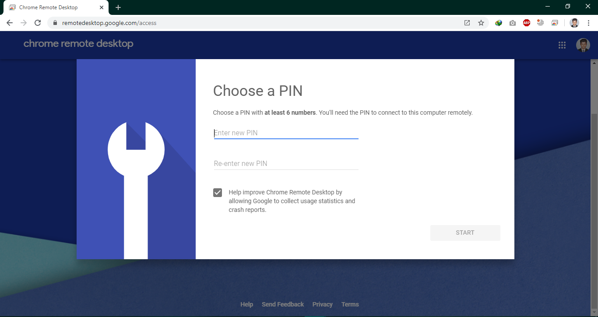Select the Chrome Remote Desktop tab
The height and width of the screenshot is (317, 598).
click(x=56, y=7)
